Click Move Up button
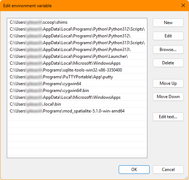The width and height of the screenshot is (189, 180). (x=168, y=83)
